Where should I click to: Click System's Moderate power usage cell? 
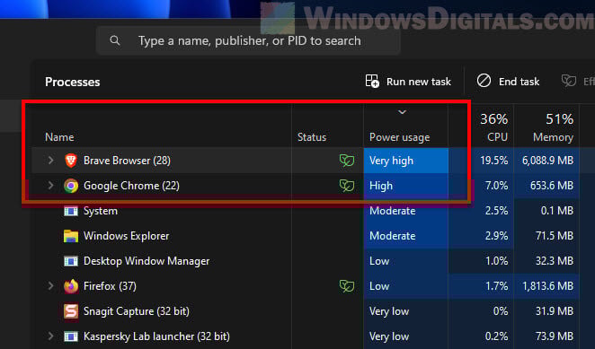[x=405, y=211]
